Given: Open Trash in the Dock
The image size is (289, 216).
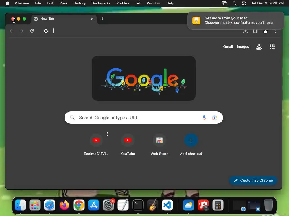Looking at the screenshot, I should coord(269,205).
